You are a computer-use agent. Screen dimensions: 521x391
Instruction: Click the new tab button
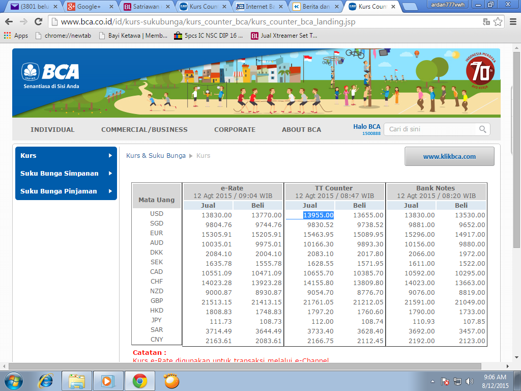[x=410, y=7]
